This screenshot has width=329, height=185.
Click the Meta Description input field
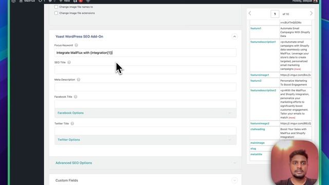click(145, 87)
